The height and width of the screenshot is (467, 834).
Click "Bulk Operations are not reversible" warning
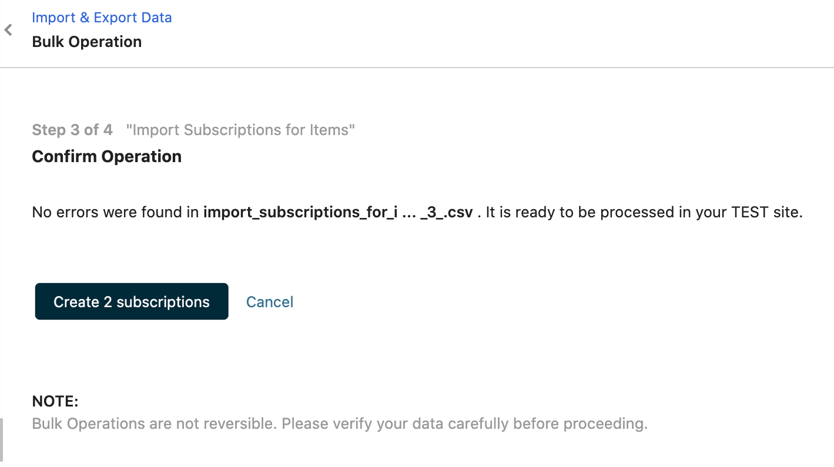click(x=154, y=424)
